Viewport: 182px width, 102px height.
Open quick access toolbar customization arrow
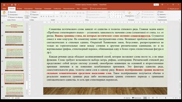(x=18, y=5)
